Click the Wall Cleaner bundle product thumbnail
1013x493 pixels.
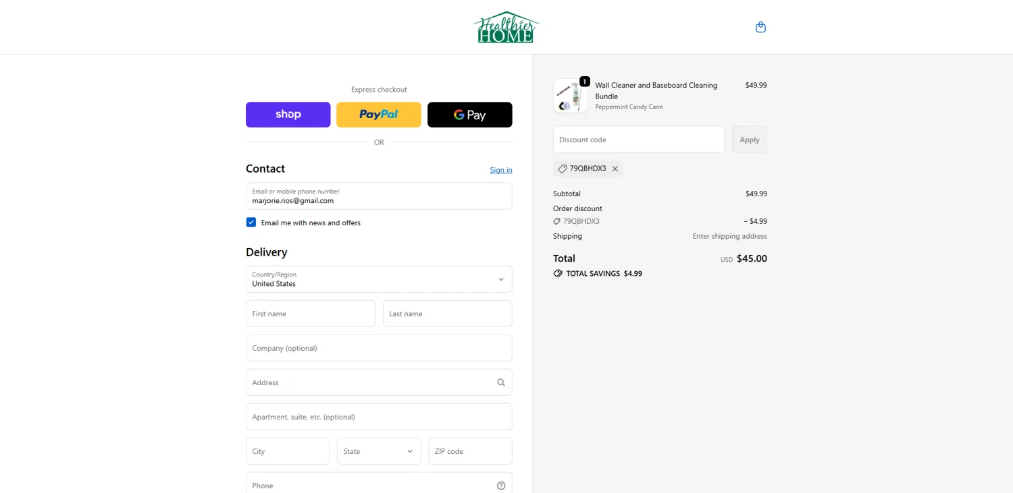pos(571,96)
